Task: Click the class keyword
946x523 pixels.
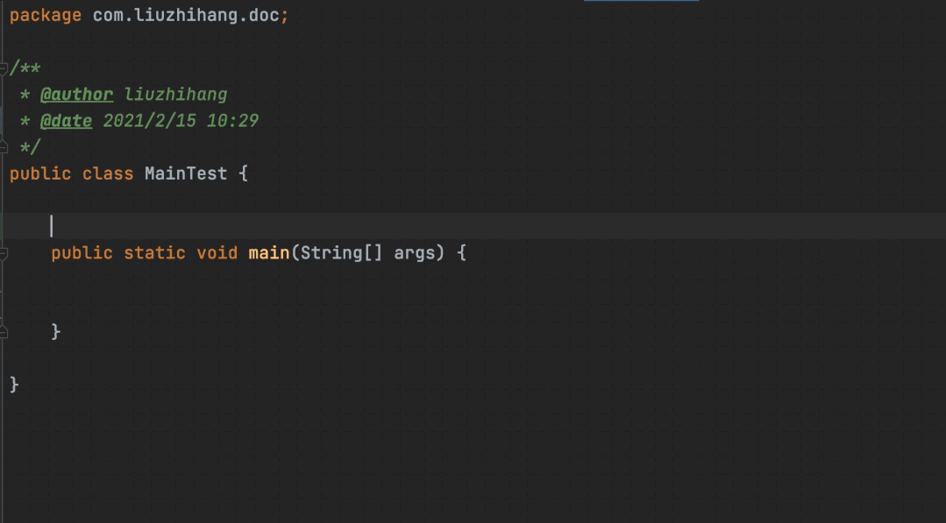Action: pyautogui.click(x=108, y=173)
